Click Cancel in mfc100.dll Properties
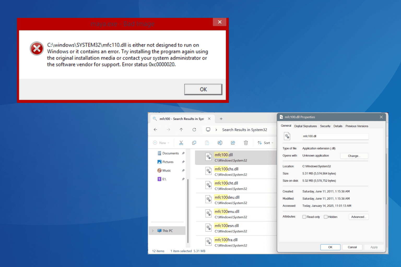 (352, 247)
